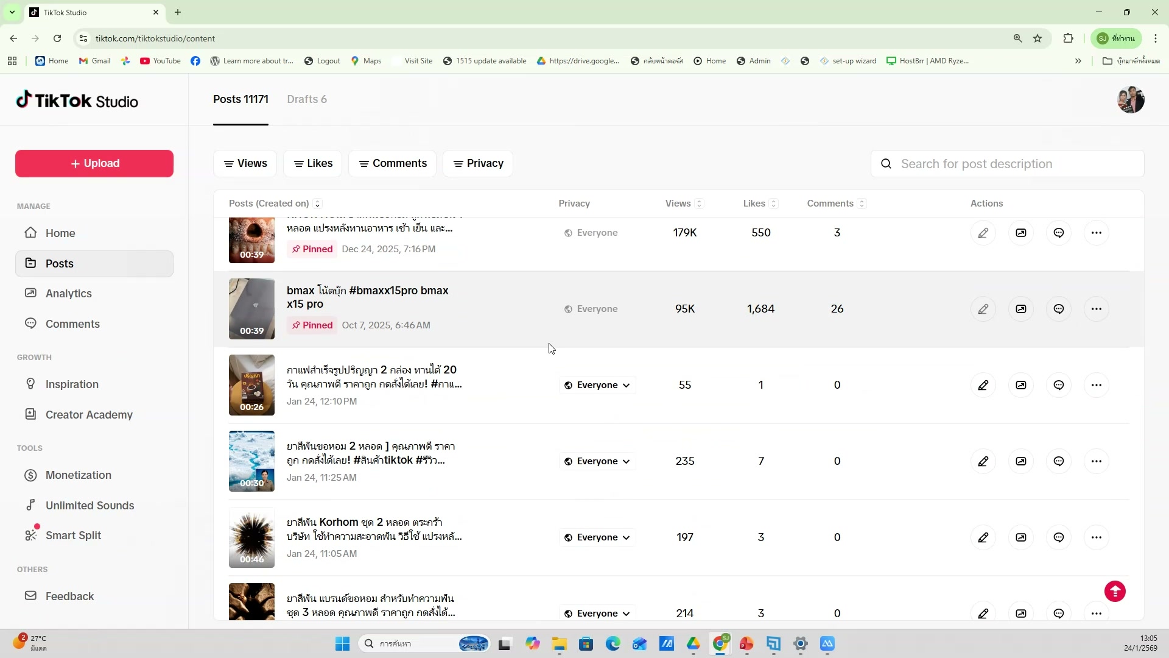Open Comments filter button
This screenshot has height=658, width=1169.
tap(392, 163)
